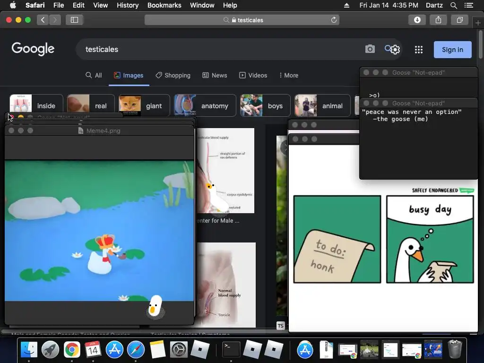Click the Sign in button
Screen dimensions: 484x363
click(x=452, y=50)
